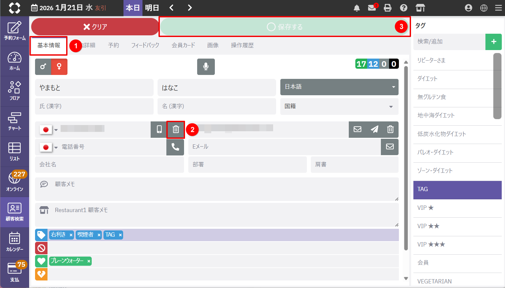Viewport: 505px width, 288px height.
Task: Click the store icon in header
Action: [420, 8]
